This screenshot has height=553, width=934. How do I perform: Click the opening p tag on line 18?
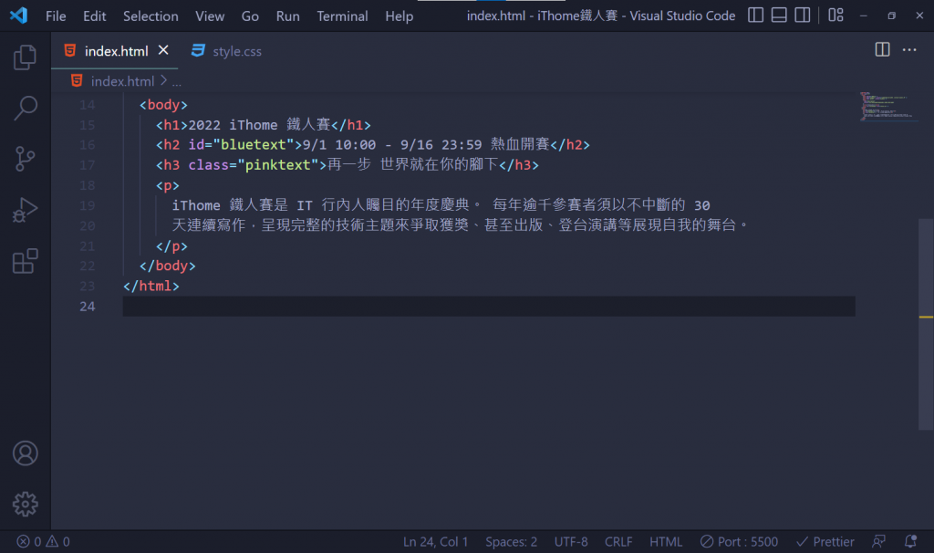168,185
